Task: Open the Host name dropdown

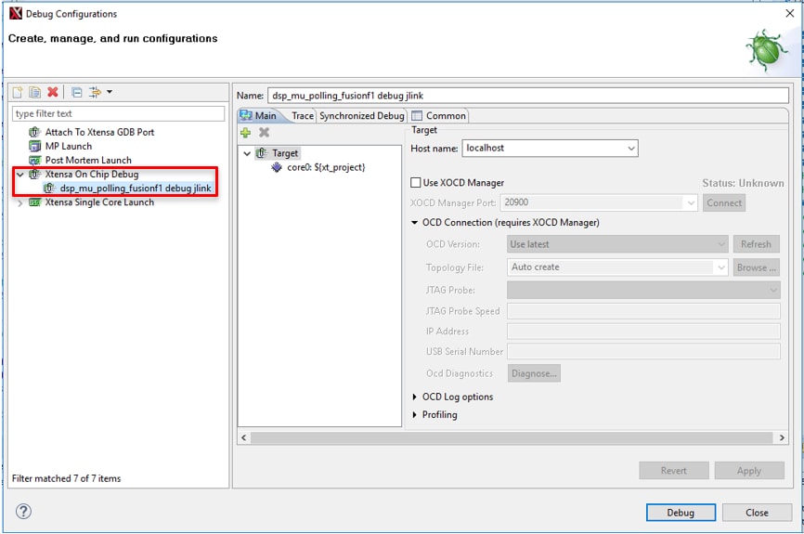Action: (x=631, y=149)
